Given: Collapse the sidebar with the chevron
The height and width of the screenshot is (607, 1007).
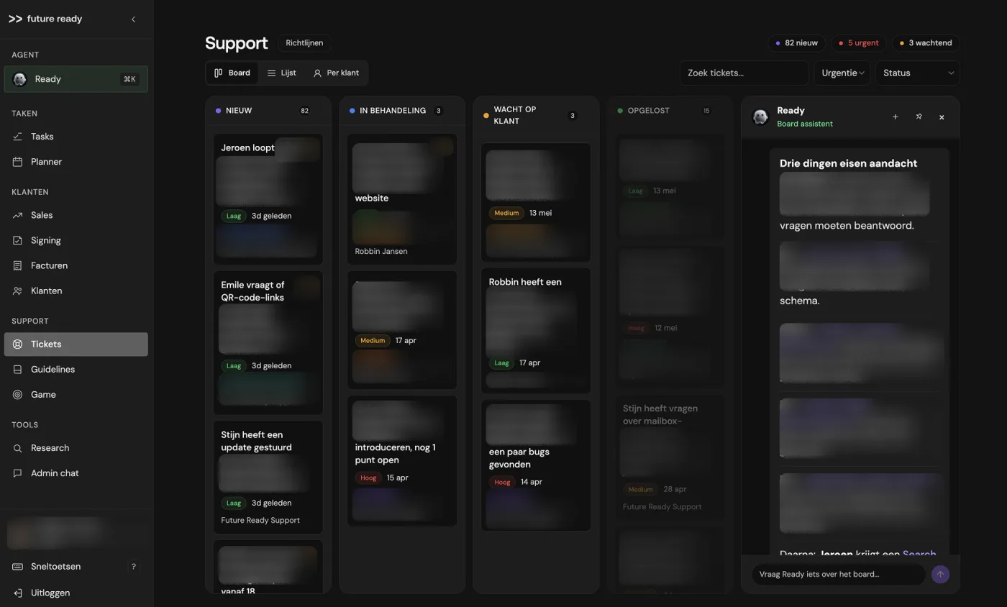Looking at the screenshot, I should pyautogui.click(x=133, y=19).
